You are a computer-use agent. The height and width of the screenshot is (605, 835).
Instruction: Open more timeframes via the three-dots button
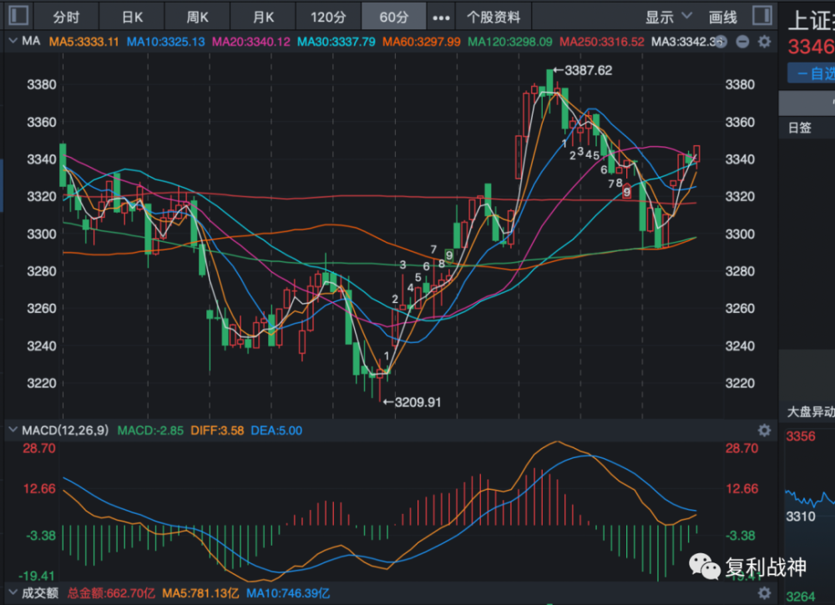441,18
